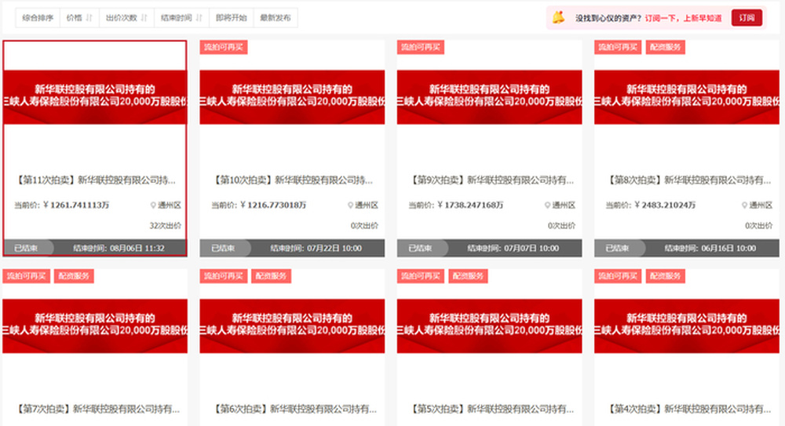Click location pin icon on 第10次拍卖
Viewport: 785px width, 426px height.
[350, 206]
